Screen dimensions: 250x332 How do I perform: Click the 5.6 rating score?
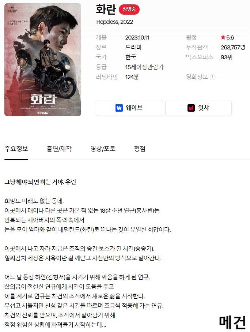(230, 37)
